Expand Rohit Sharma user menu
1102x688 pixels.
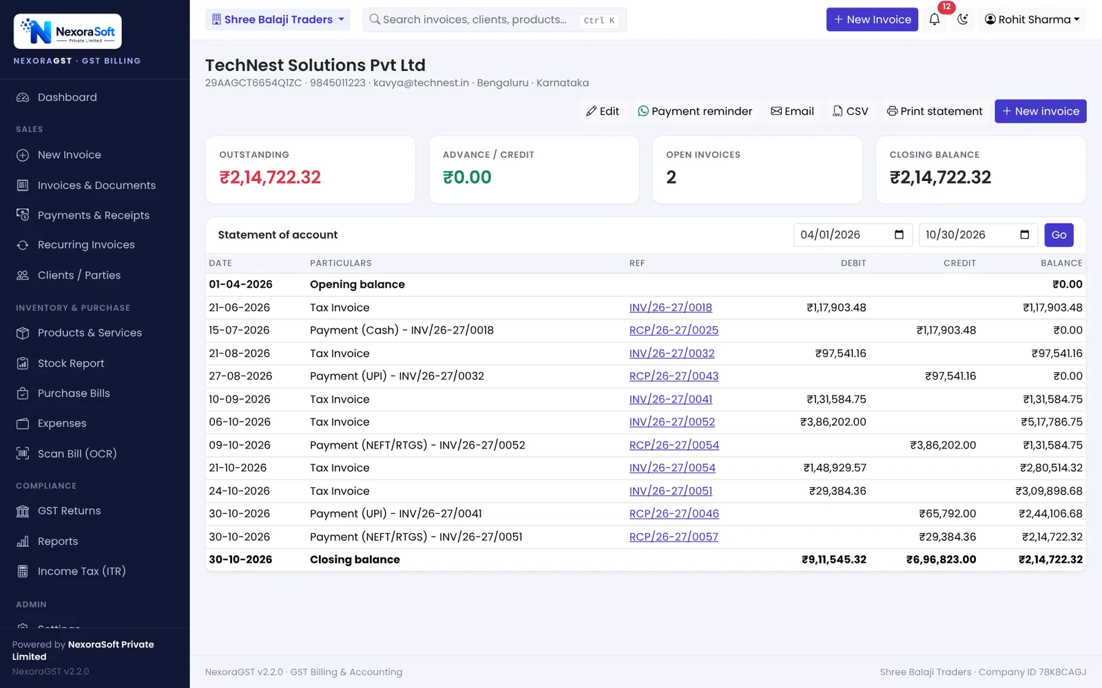coord(1032,19)
